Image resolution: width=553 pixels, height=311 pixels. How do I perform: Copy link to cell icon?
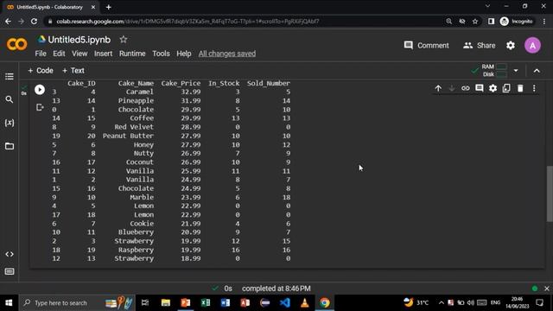coord(466,88)
